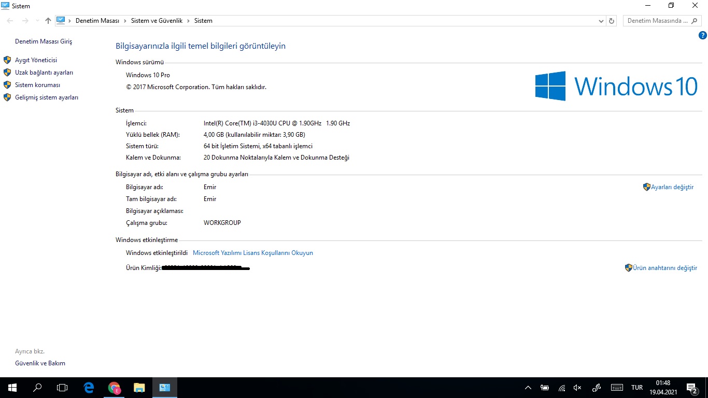Open the address bar history dropdown
Viewport: 708px width, 398px height.
coord(601,21)
